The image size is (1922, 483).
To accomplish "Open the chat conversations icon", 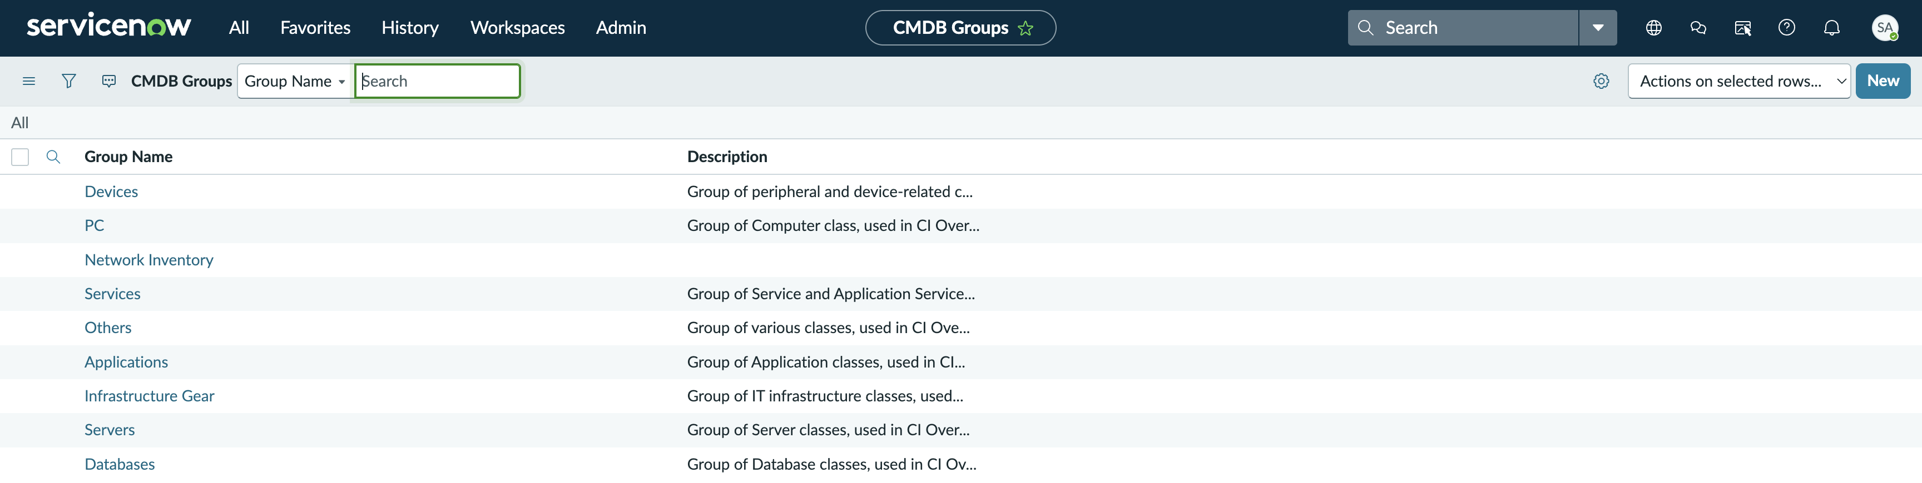I will coord(1697,28).
